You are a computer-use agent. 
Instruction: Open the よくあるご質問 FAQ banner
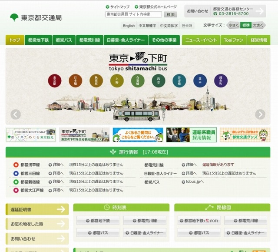(x=138, y=135)
